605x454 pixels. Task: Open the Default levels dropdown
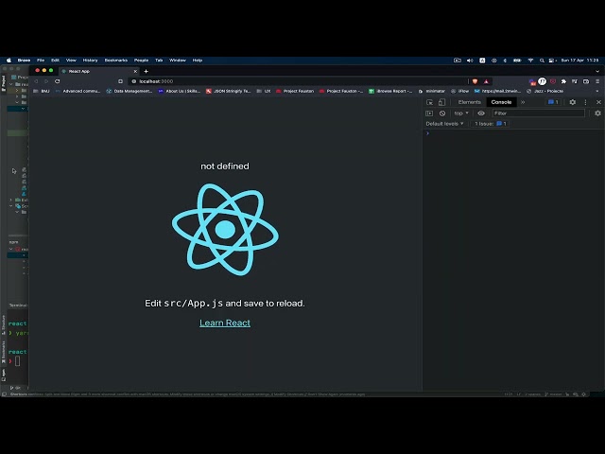click(x=444, y=124)
